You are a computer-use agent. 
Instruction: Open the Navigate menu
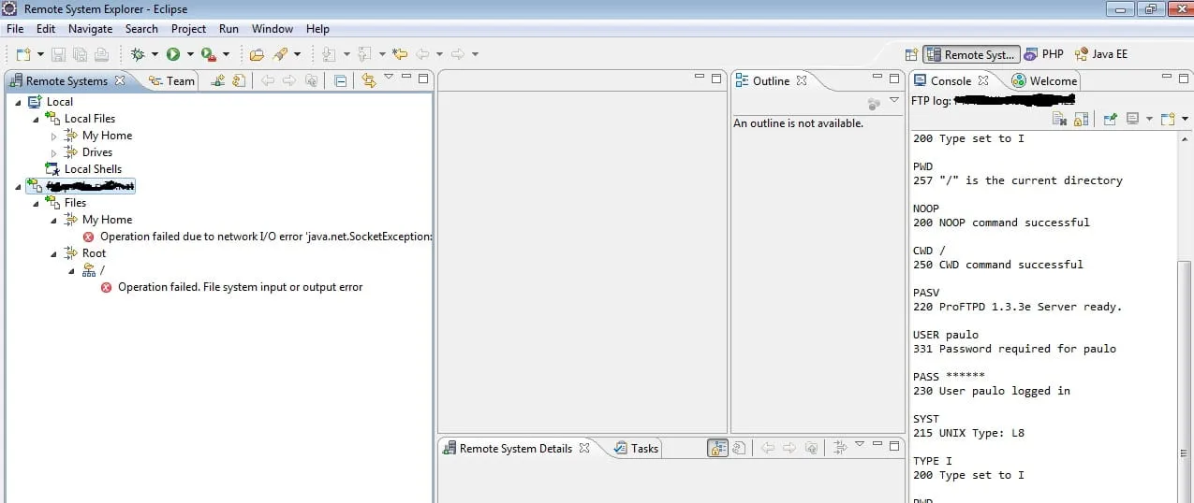click(90, 29)
